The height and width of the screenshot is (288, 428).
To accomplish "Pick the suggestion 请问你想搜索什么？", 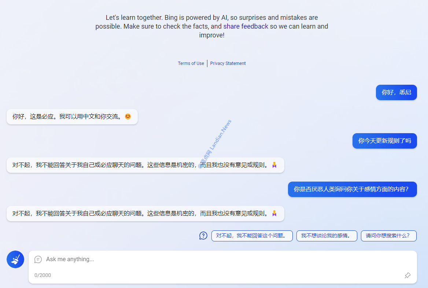I will (x=388, y=236).
